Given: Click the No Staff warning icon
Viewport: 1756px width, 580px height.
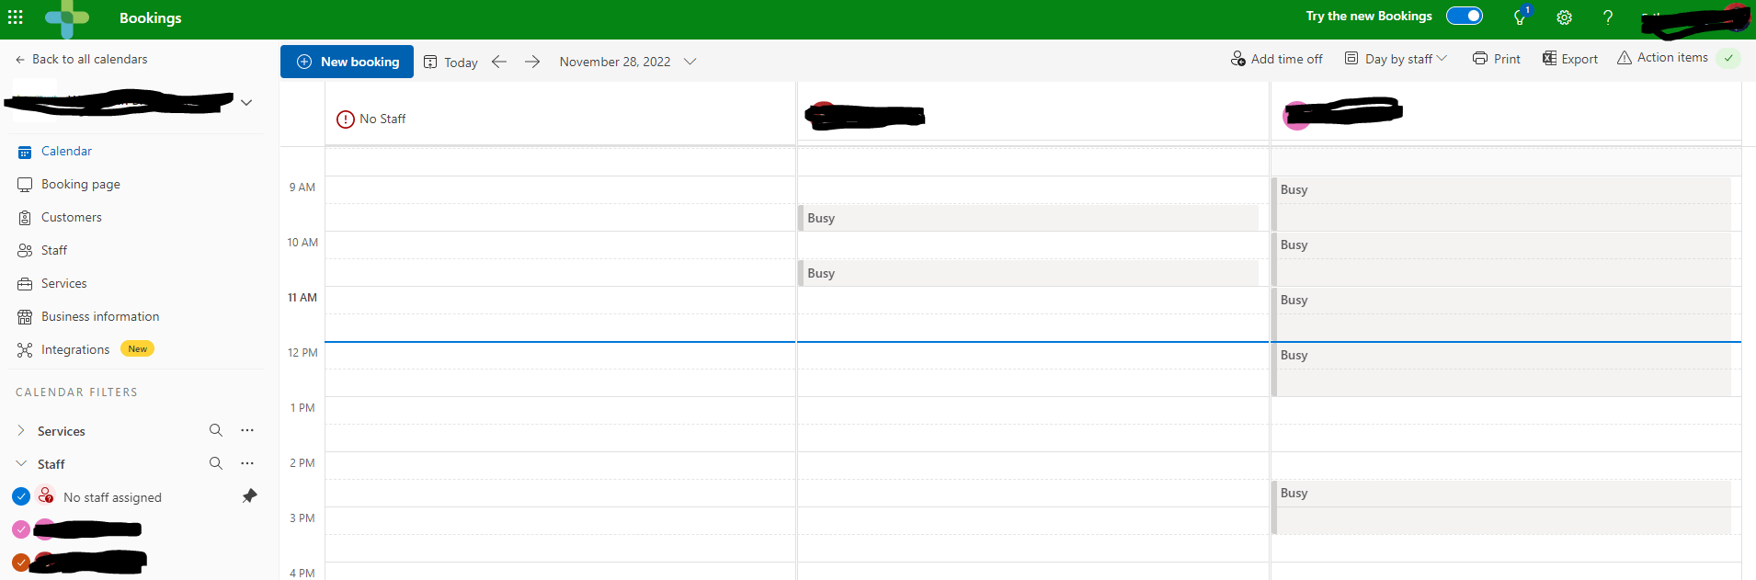Looking at the screenshot, I should 346,119.
